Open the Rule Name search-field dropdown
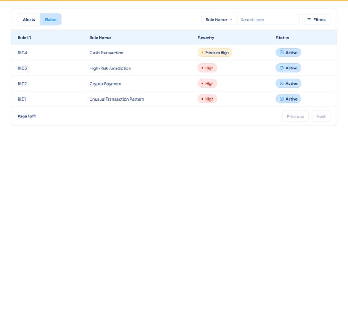Screen dimensions: 348x331 (219, 19)
